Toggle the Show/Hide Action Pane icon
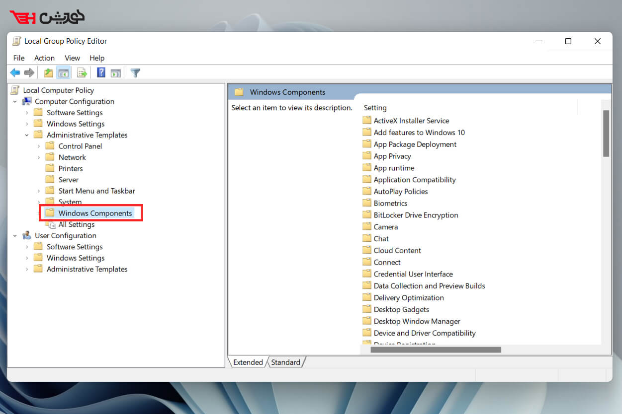Image resolution: width=622 pixels, height=414 pixels. (x=116, y=72)
